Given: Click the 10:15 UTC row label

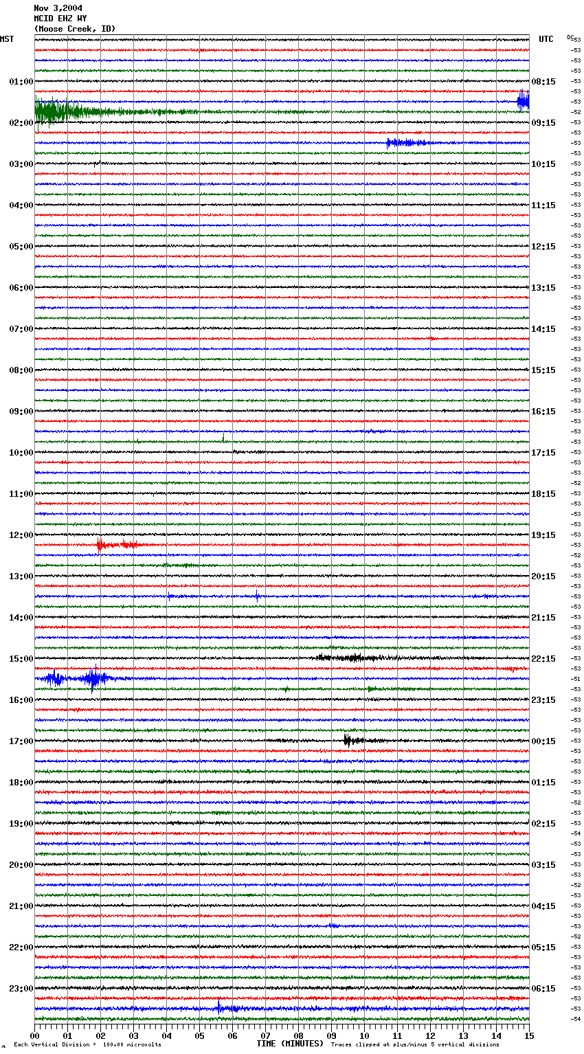Looking at the screenshot, I should [543, 164].
